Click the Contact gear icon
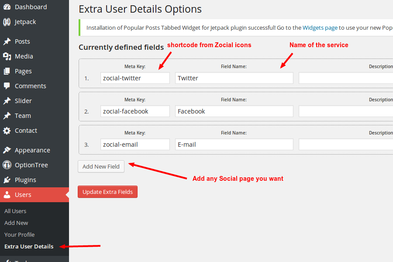The width and height of the screenshot is (393, 262). tap(7, 131)
